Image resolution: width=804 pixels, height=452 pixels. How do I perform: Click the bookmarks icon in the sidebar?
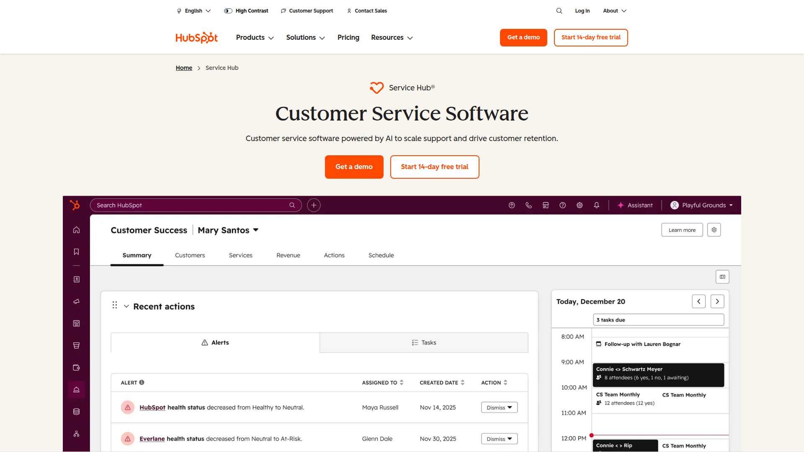click(76, 252)
